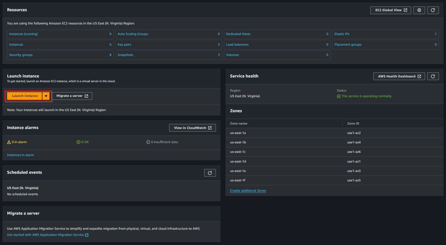Image resolution: width=446 pixels, height=245 pixels.
Task: Select the us-east-1a zone name
Action: (238, 133)
